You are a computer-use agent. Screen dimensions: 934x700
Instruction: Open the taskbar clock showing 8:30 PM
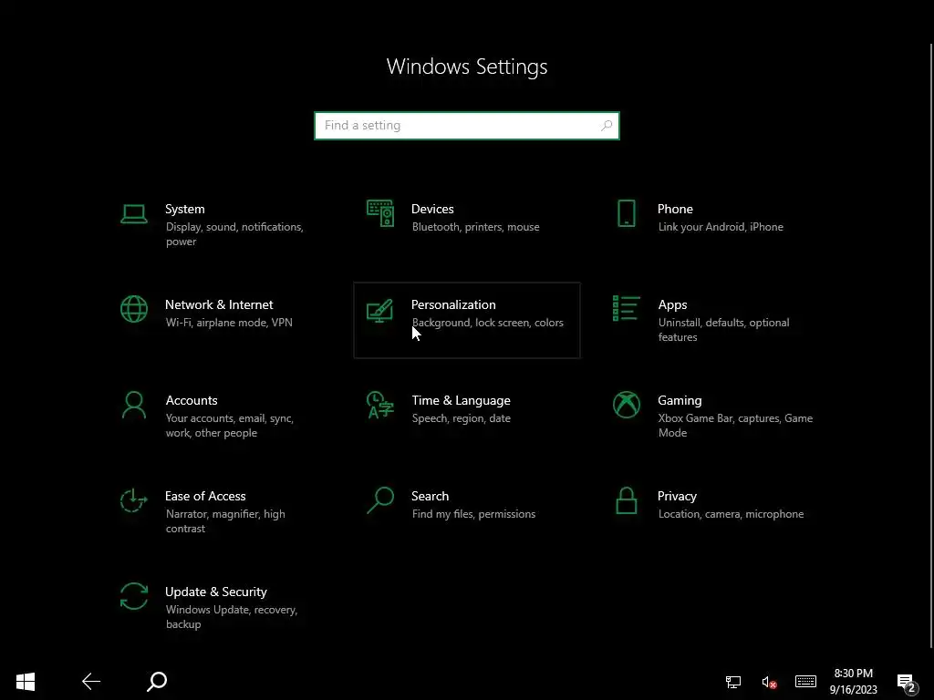853,682
